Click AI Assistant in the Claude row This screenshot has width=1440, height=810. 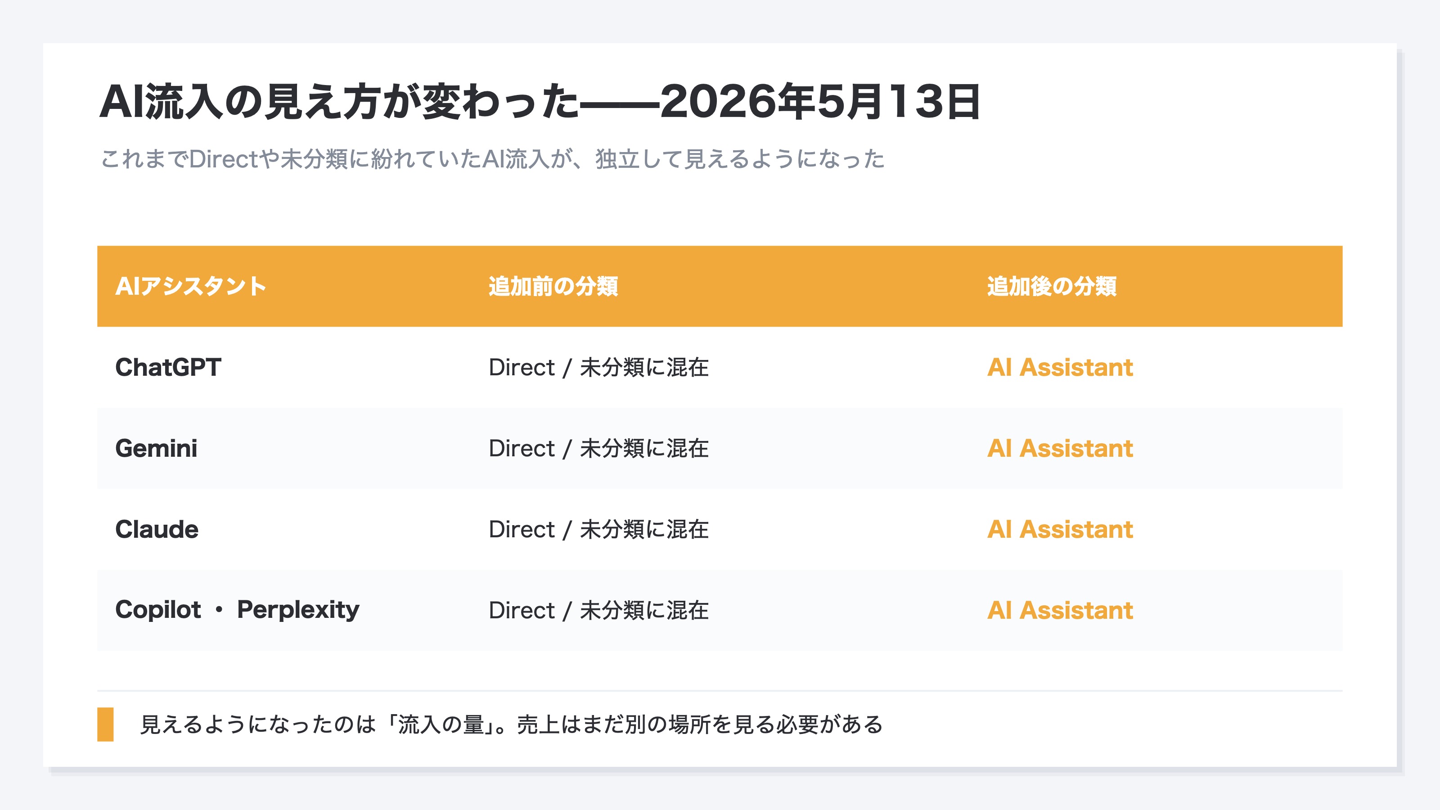click(x=1060, y=529)
